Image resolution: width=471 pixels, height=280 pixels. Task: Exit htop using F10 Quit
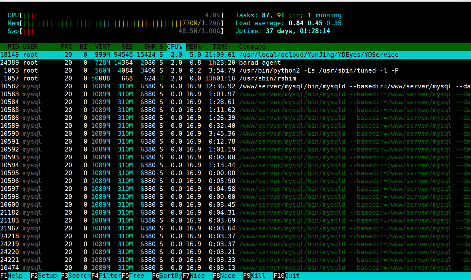[x=287, y=276]
